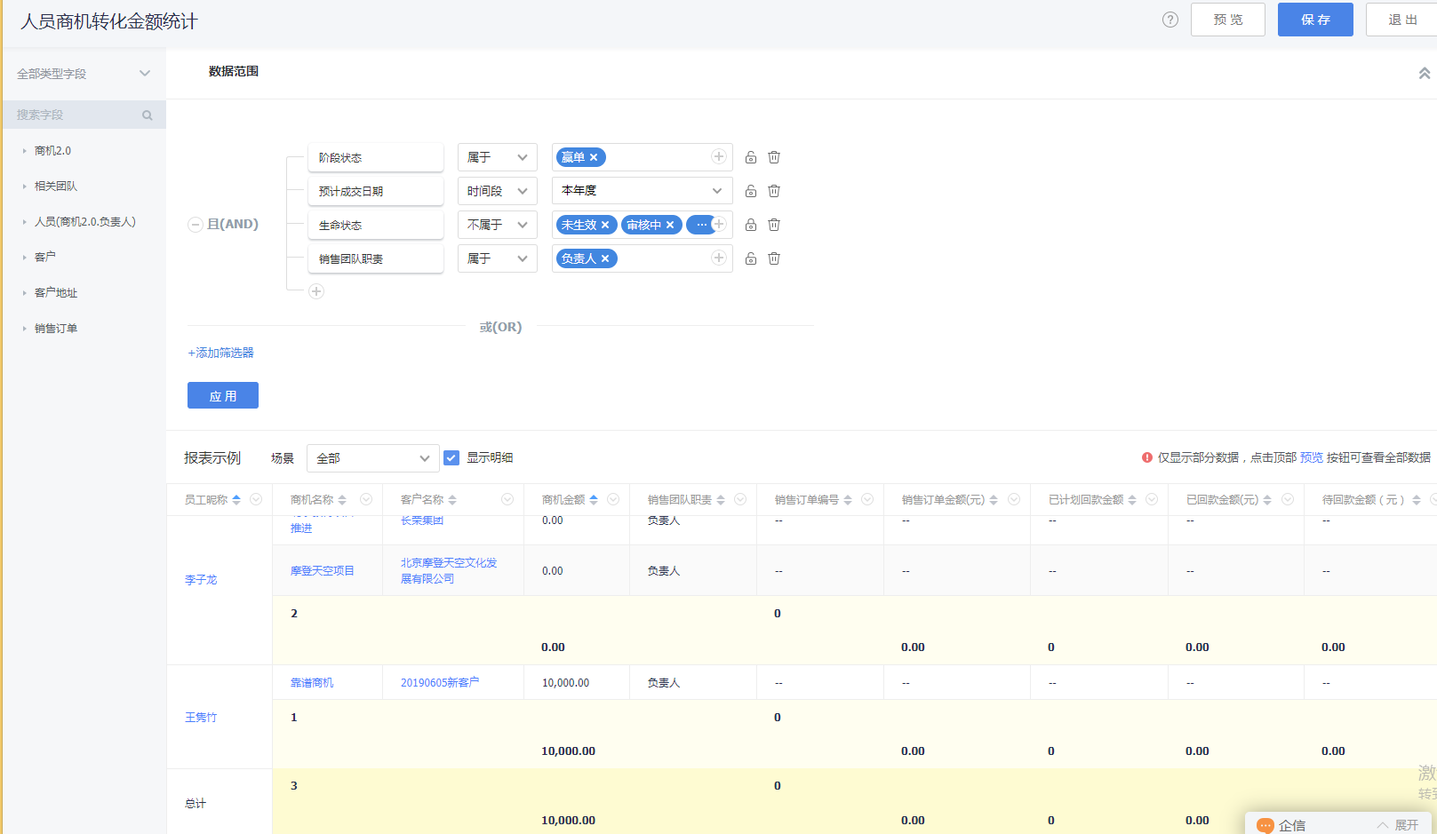This screenshot has height=834, width=1437.
Task: Sort by 销售团队职责 column
Action: coord(721,500)
